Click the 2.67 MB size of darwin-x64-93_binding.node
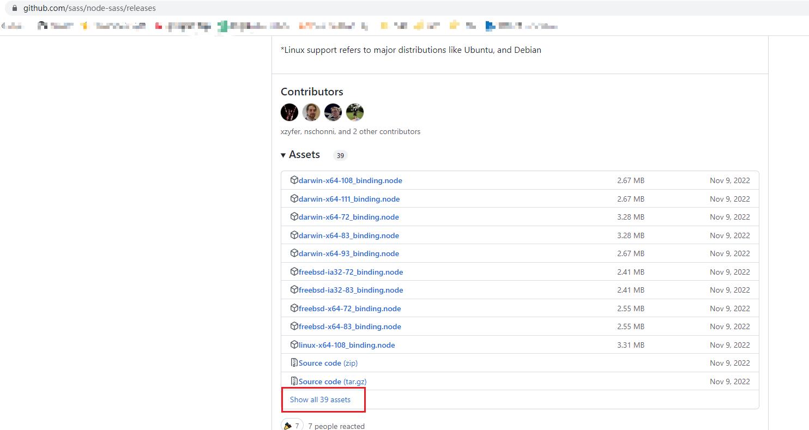This screenshot has height=430, width=809. point(631,253)
